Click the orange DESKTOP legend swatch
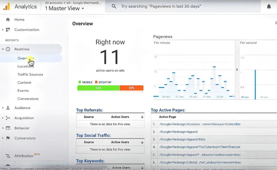Viewport: 277px width, 170px height. click(96, 82)
